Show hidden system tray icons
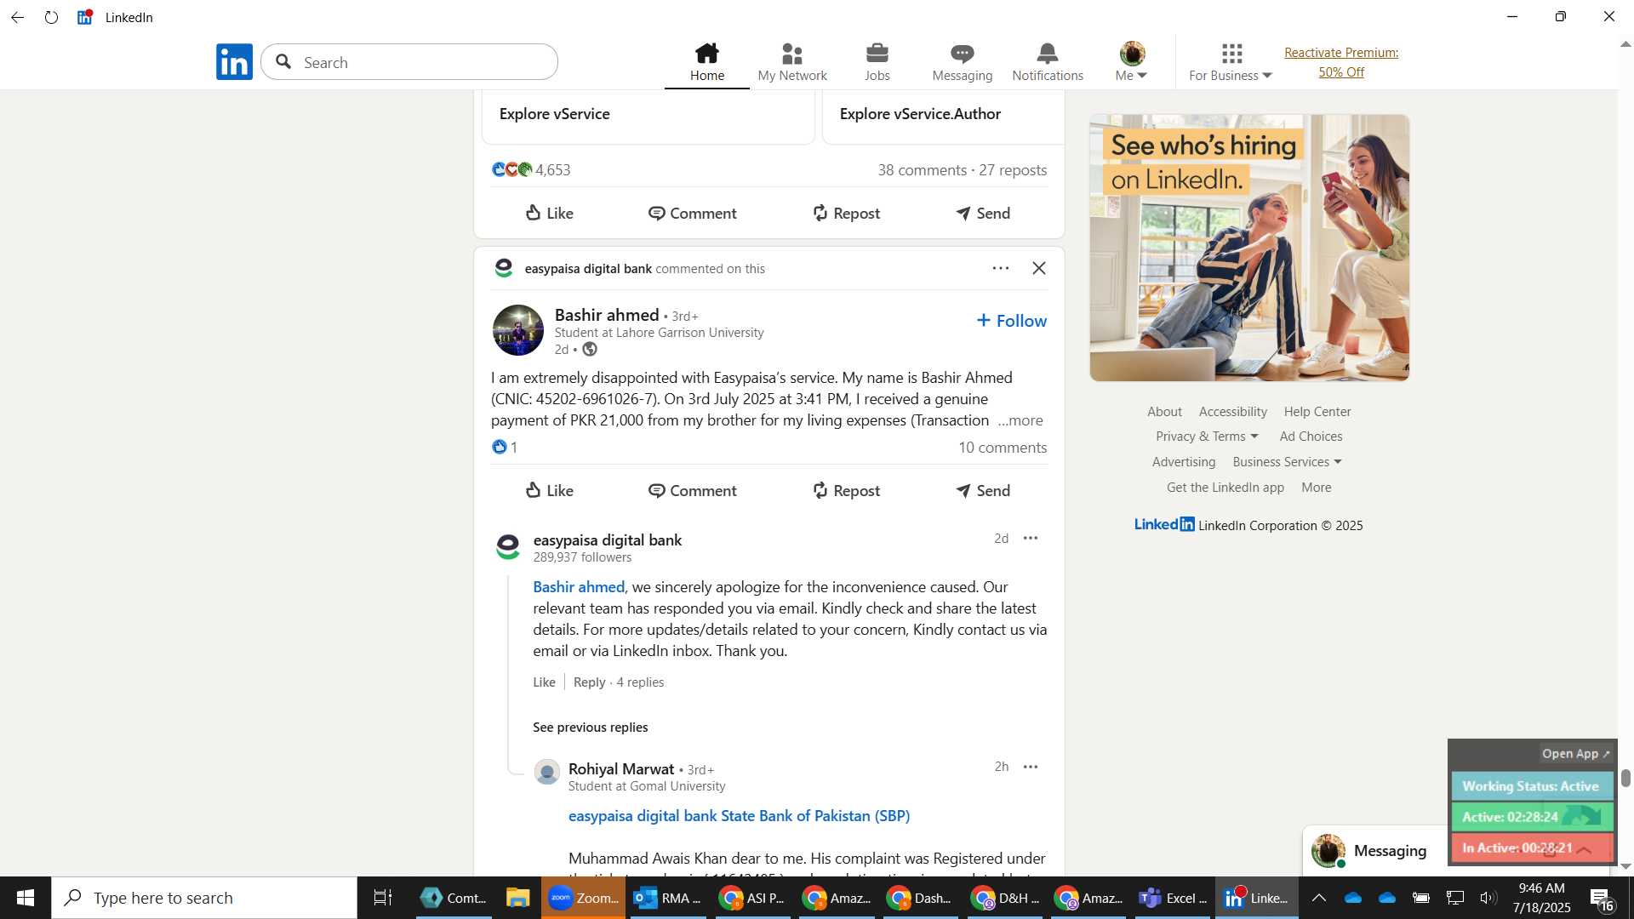Viewport: 1634px width, 919px height. 1318,898
